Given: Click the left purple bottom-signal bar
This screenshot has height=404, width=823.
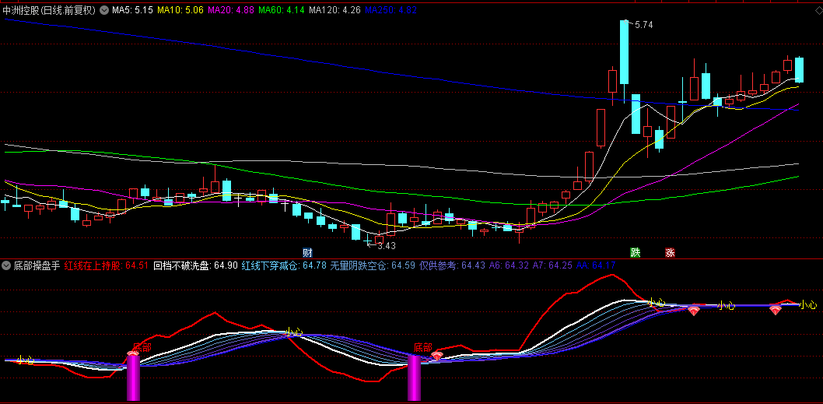Looking at the screenshot, I should (133, 378).
